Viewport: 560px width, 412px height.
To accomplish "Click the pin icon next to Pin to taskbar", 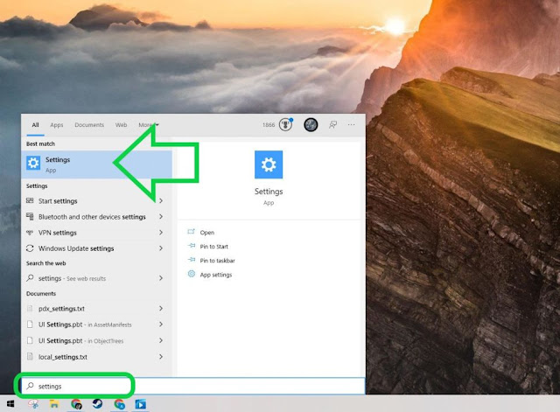I will click(192, 260).
